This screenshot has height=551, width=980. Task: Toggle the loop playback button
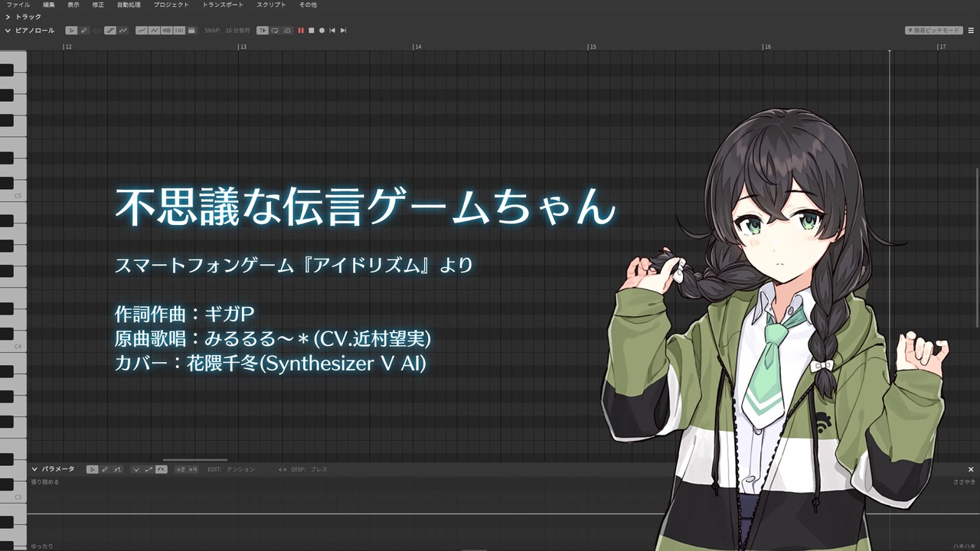tap(274, 31)
